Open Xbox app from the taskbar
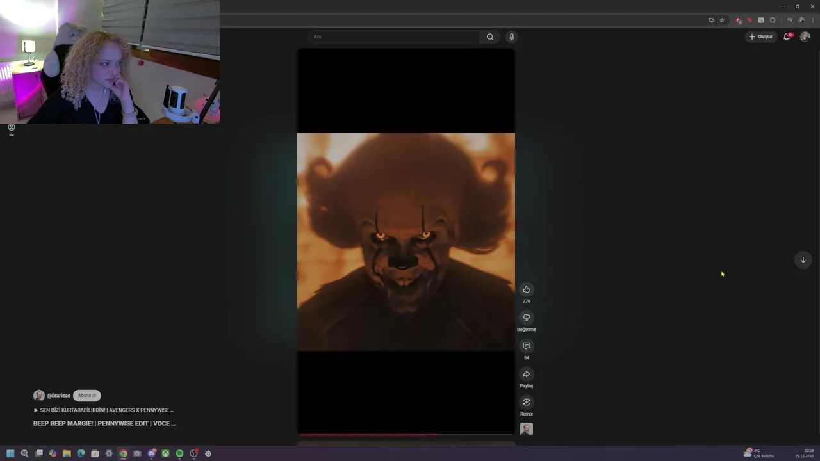The image size is (820, 461). pyautogui.click(x=165, y=453)
